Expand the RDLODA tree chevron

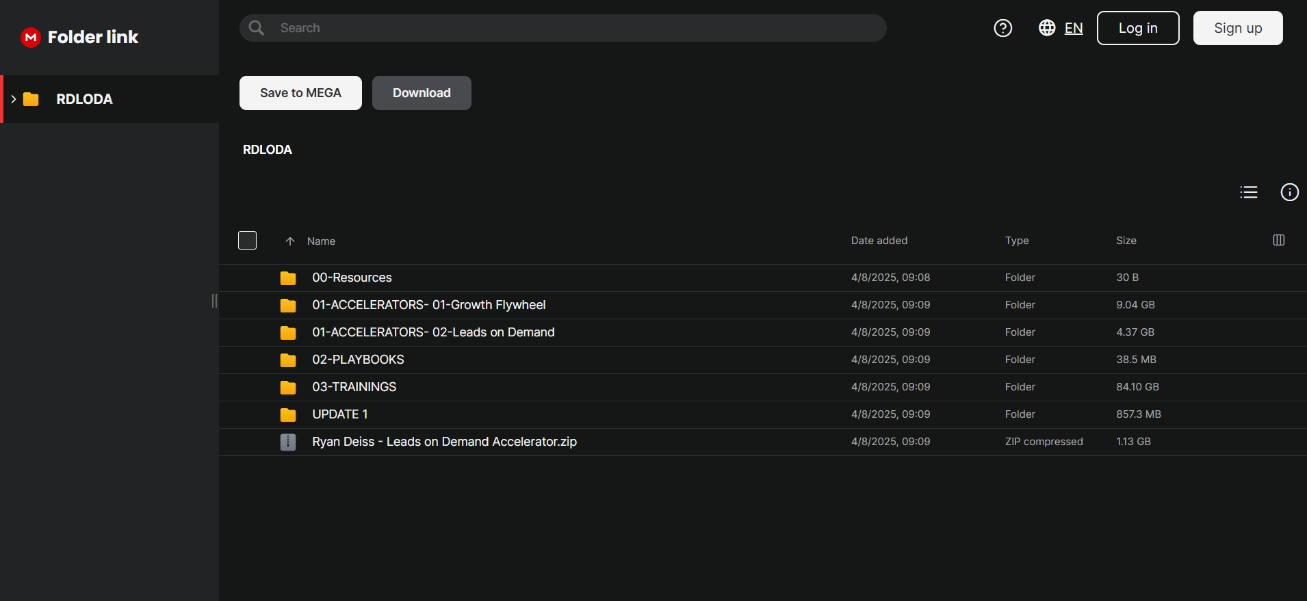[x=13, y=99]
